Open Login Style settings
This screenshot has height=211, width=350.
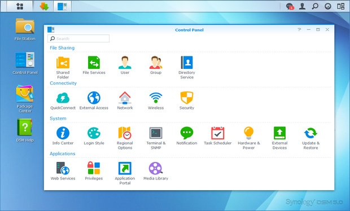[x=94, y=135]
